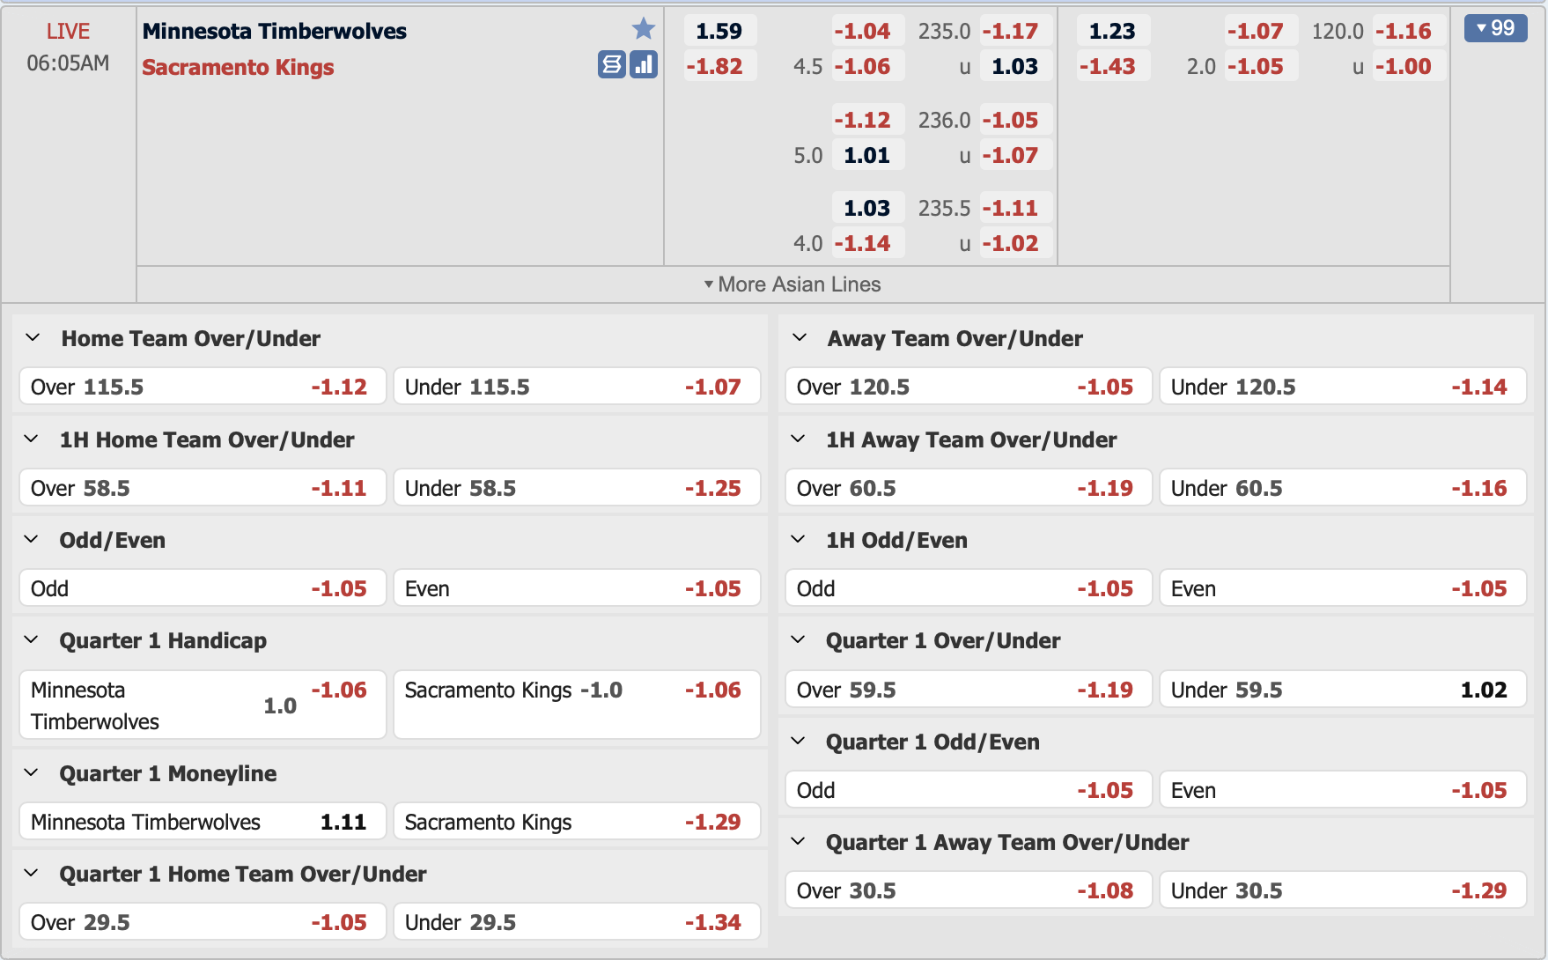
Task: Select Under 29.5 at -1.34
Action: [577, 922]
